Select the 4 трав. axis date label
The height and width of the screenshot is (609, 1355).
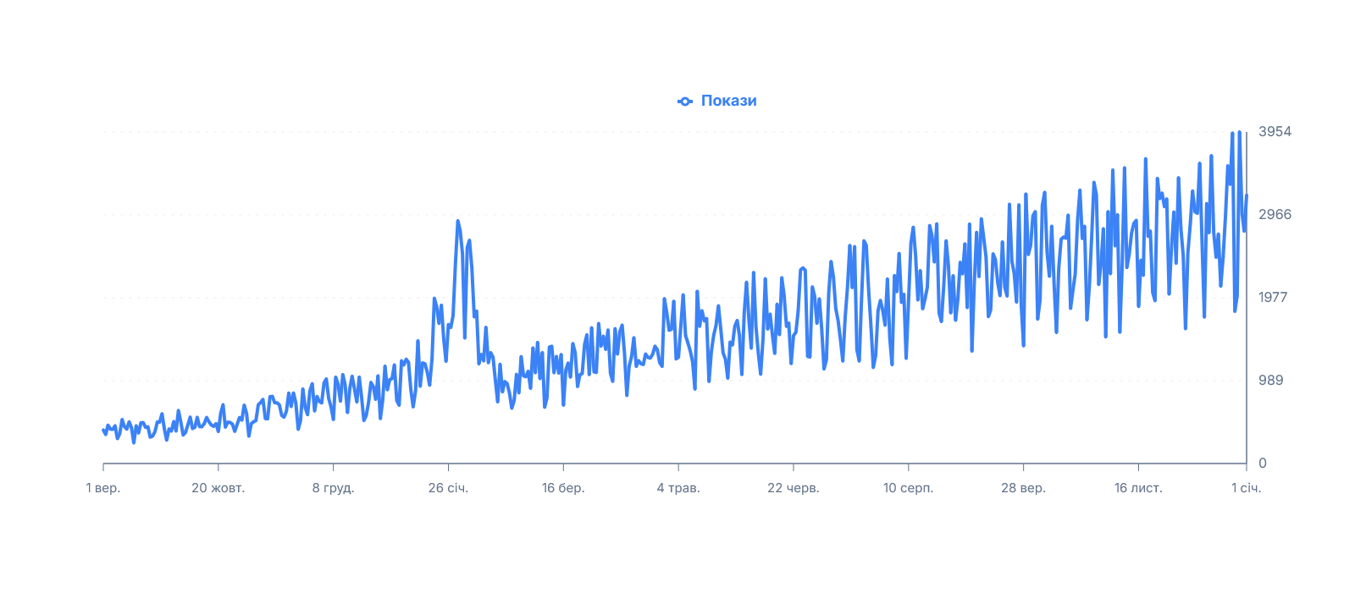pos(678,488)
